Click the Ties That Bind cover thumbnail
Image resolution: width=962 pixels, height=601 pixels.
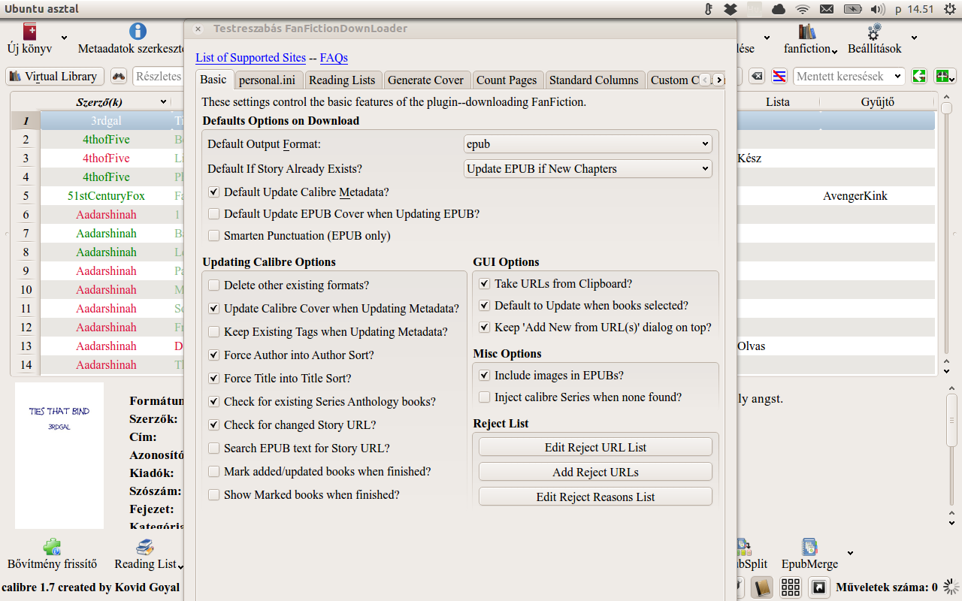pyautogui.click(x=59, y=455)
